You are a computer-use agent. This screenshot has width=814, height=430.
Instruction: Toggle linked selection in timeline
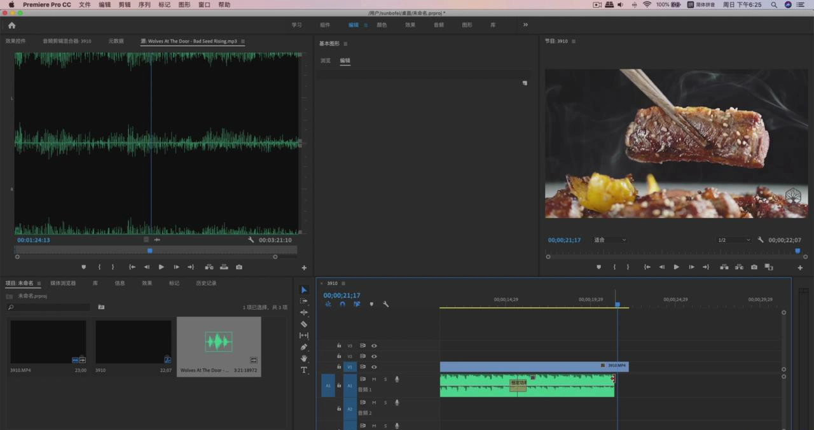click(357, 304)
